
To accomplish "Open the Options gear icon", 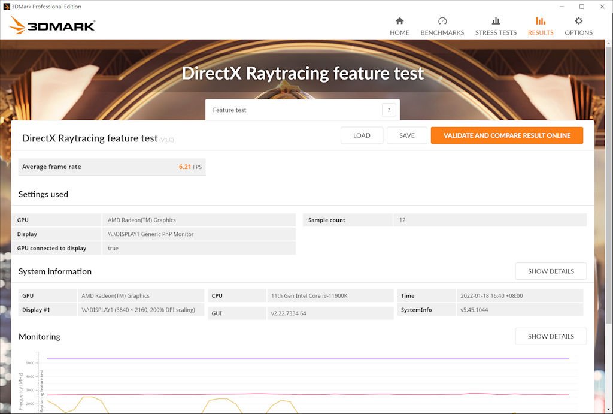I will pyautogui.click(x=578, y=21).
